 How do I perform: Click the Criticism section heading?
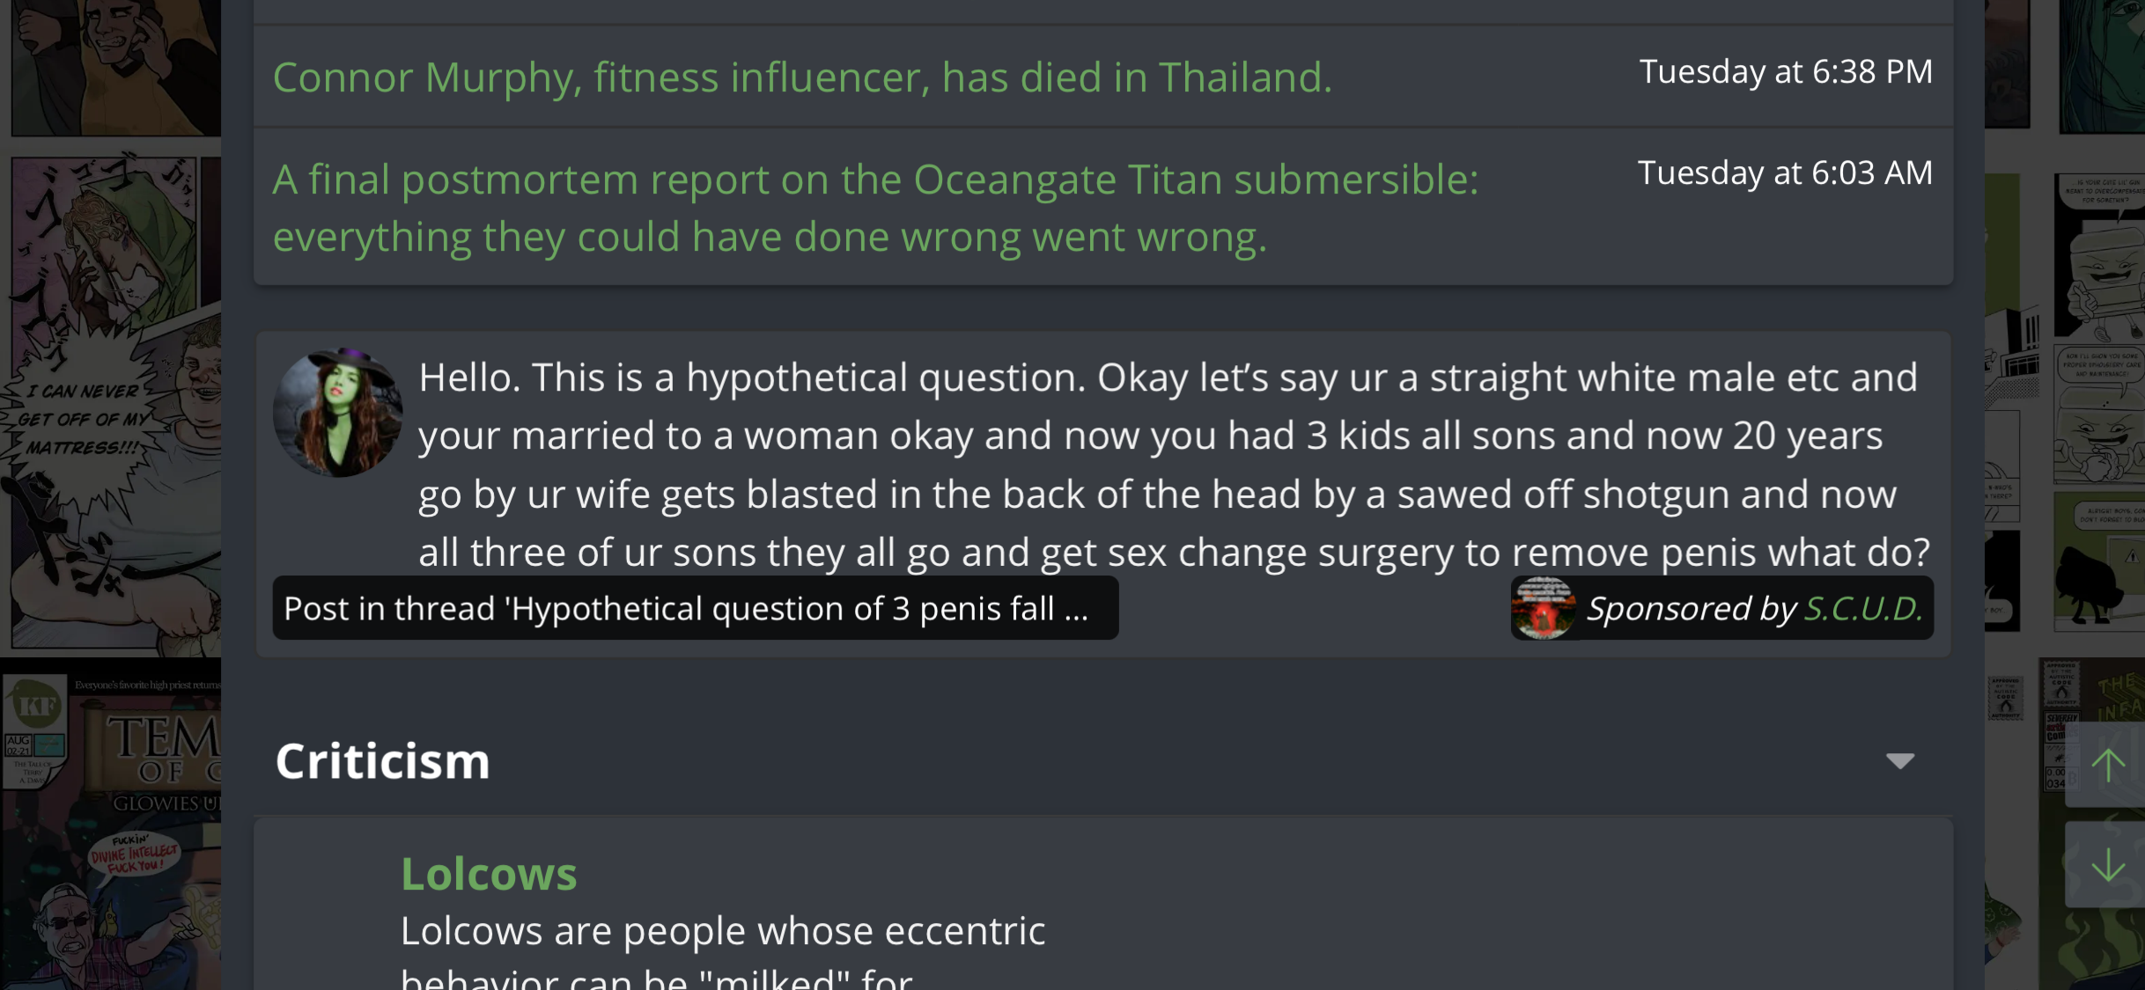click(x=382, y=761)
